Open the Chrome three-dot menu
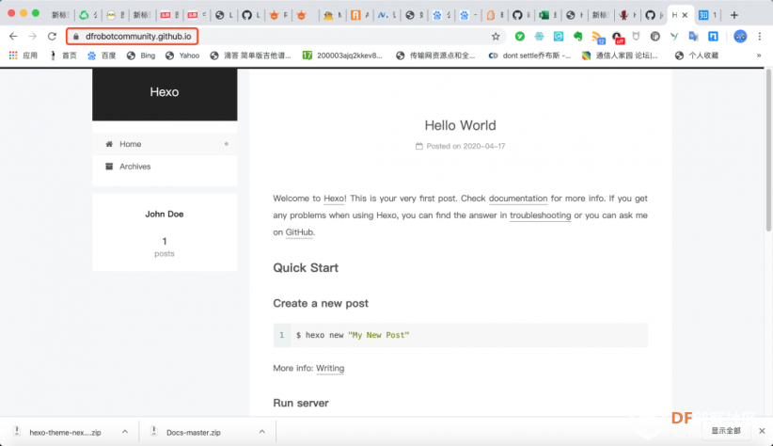 pyautogui.click(x=760, y=36)
